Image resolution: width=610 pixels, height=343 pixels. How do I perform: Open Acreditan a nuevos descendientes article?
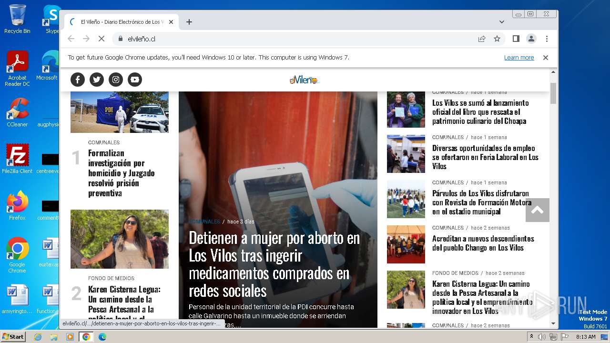(x=483, y=243)
